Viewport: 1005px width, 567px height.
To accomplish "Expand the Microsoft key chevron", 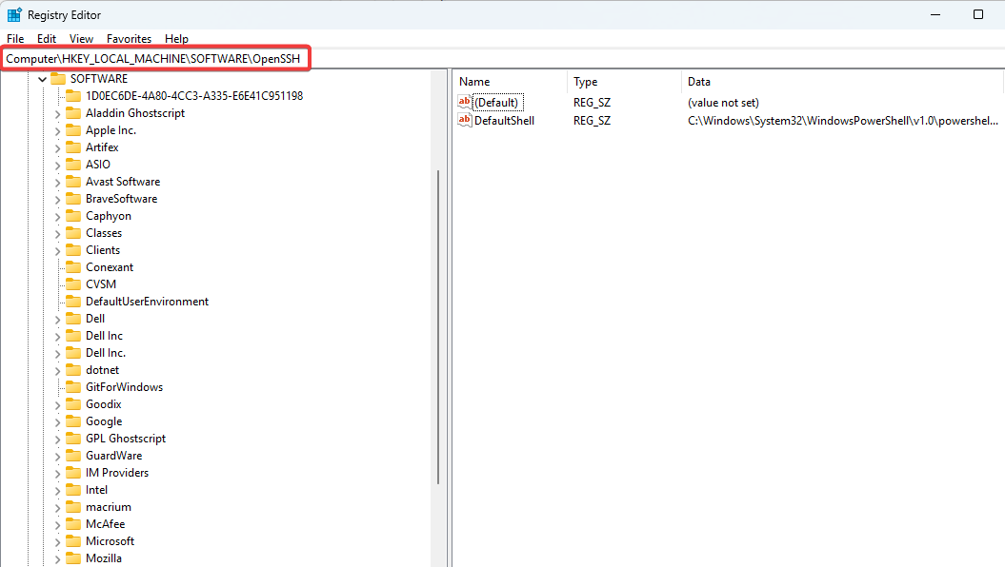I will [57, 541].
